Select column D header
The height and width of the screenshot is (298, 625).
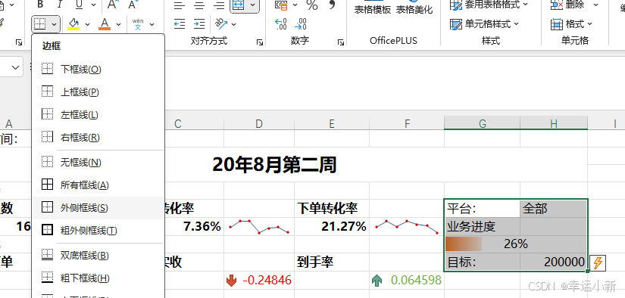point(259,124)
